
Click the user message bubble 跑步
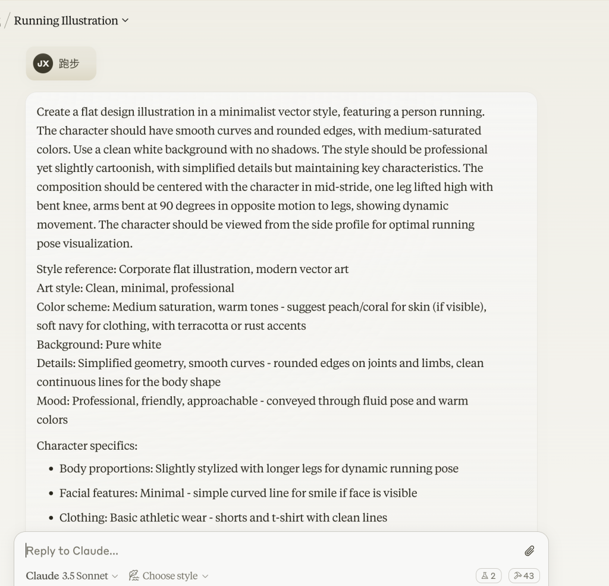coord(61,63)
